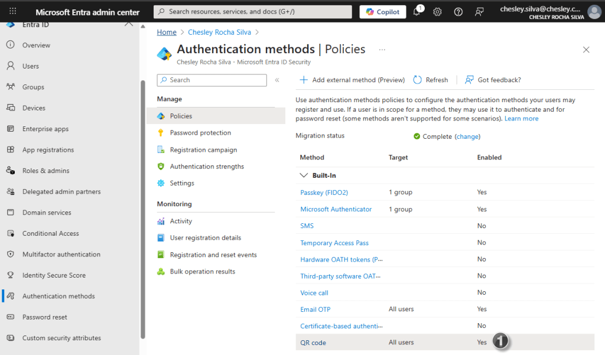Image resolution: width=605 pixels, height=355 pixels.
Task: Click the help question mark icon
Action: (x=458, y=12)
